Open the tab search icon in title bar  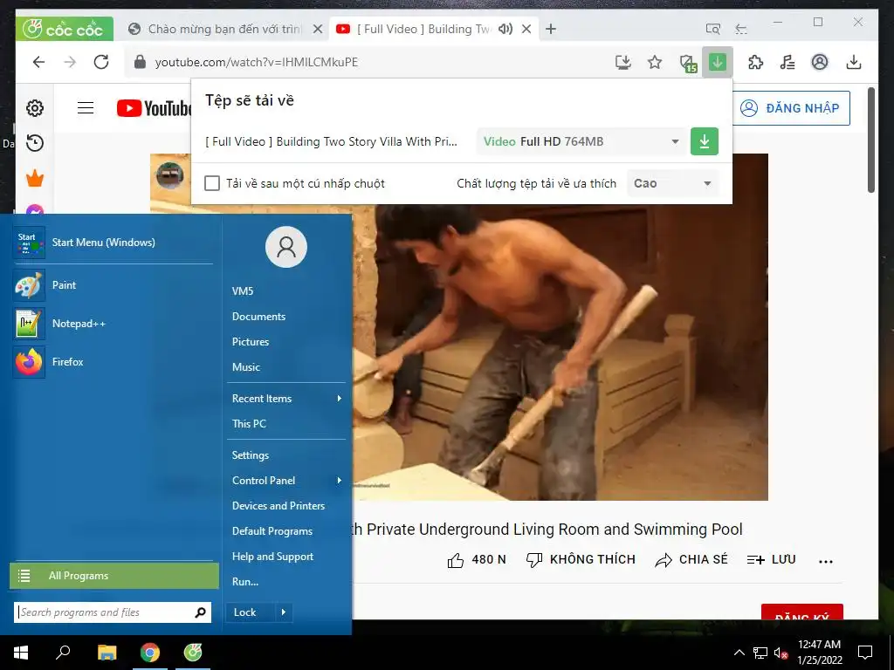[x=712, y=29]
